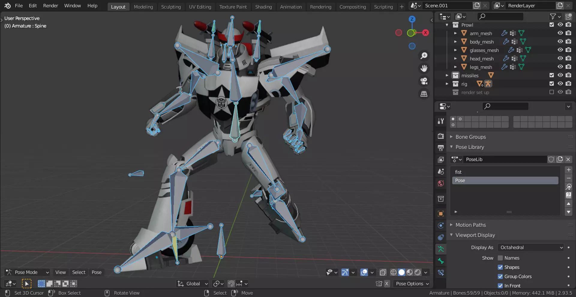
Task: Open the Bone properties tab icon
Action: [x=441, y=261]
